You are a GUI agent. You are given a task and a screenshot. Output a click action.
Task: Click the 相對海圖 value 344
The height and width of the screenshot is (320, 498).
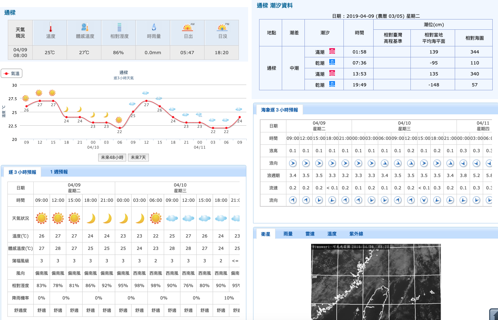point(475,52)
